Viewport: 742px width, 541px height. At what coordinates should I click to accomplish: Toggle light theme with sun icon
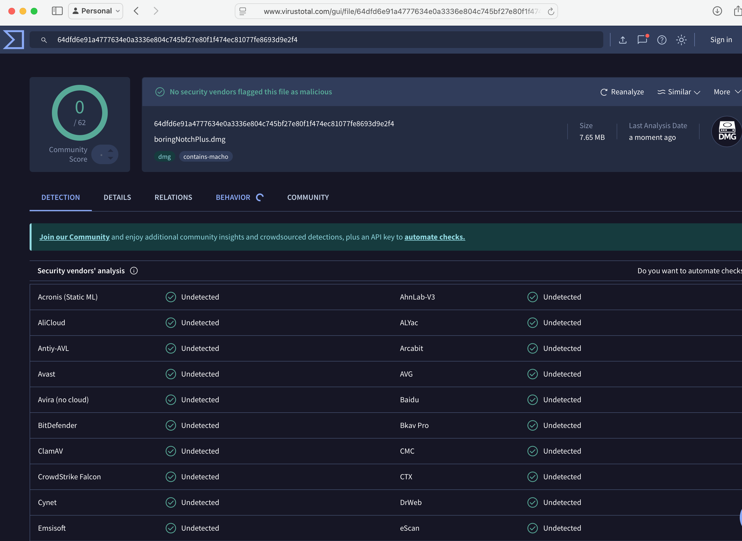[681, 40]
